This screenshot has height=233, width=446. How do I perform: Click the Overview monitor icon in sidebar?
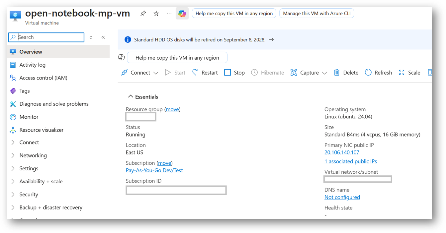tap(13, 52)
